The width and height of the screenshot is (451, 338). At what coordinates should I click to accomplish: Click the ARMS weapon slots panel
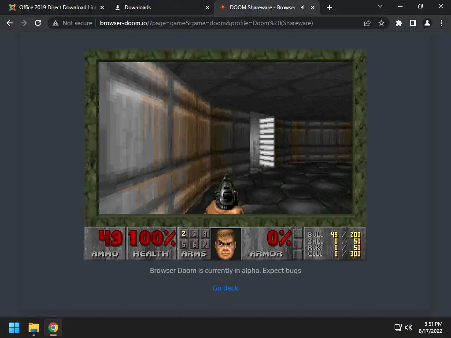click(x=194, y=243)
